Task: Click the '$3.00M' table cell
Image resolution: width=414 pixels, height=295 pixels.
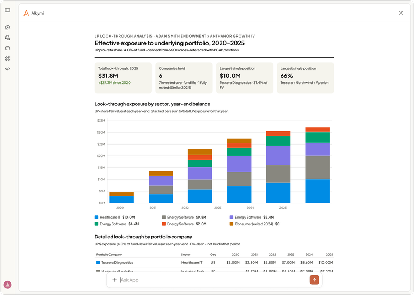Action: tap(233, 262)
